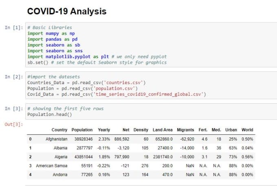This screenshot has width=277, height=186.
Task: Click the world share value 0.56%
Action: tap(247, 157)
